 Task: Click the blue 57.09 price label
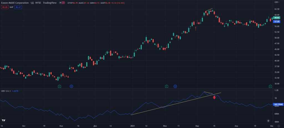(x=277, y=22)
